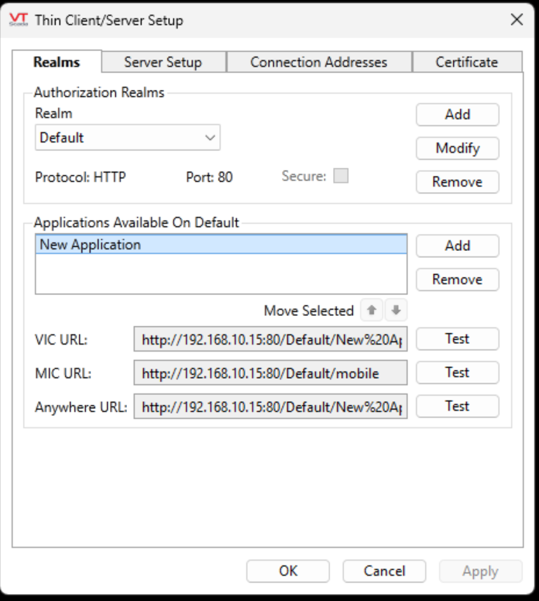This screenshot has width=539, height=601.
Task: Test the VIC URL
Action: (457, 338)
